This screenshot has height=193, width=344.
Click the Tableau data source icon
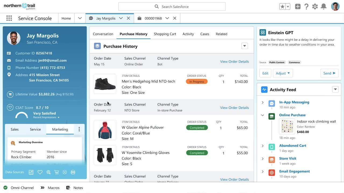[65, 172]
